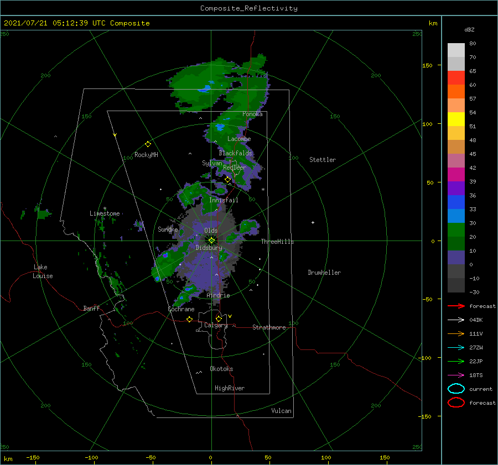The image size is (498, 465).
Task: Click the Composite_Reflectivity title
Action: (x=248, y=8)
